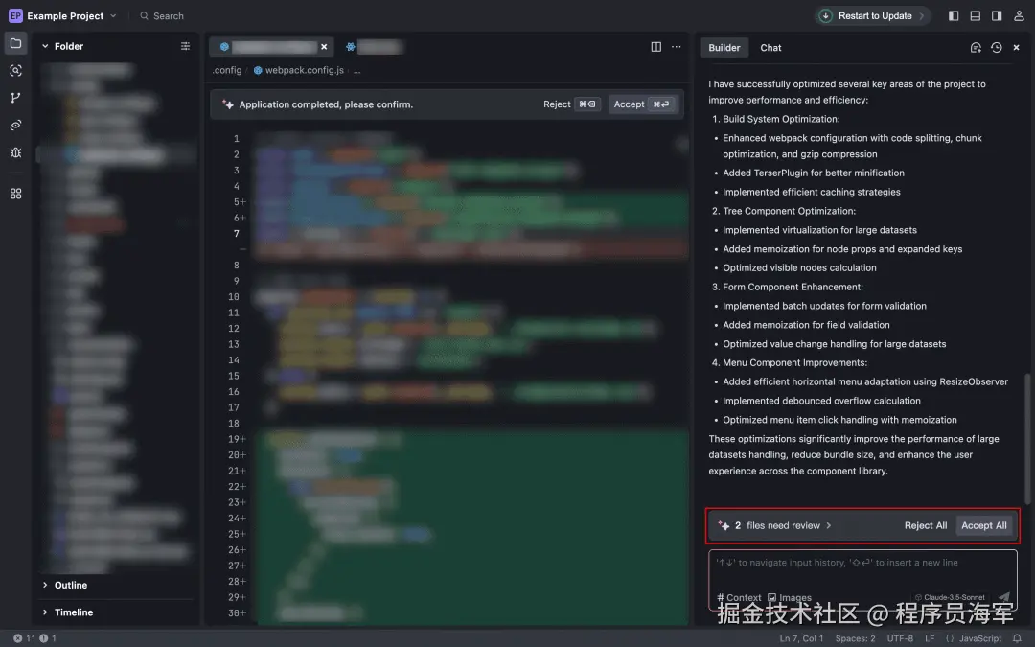Viewport: 1035px width, 647px height.
Task: Expand the 2 files need review list
Action: 783,525
